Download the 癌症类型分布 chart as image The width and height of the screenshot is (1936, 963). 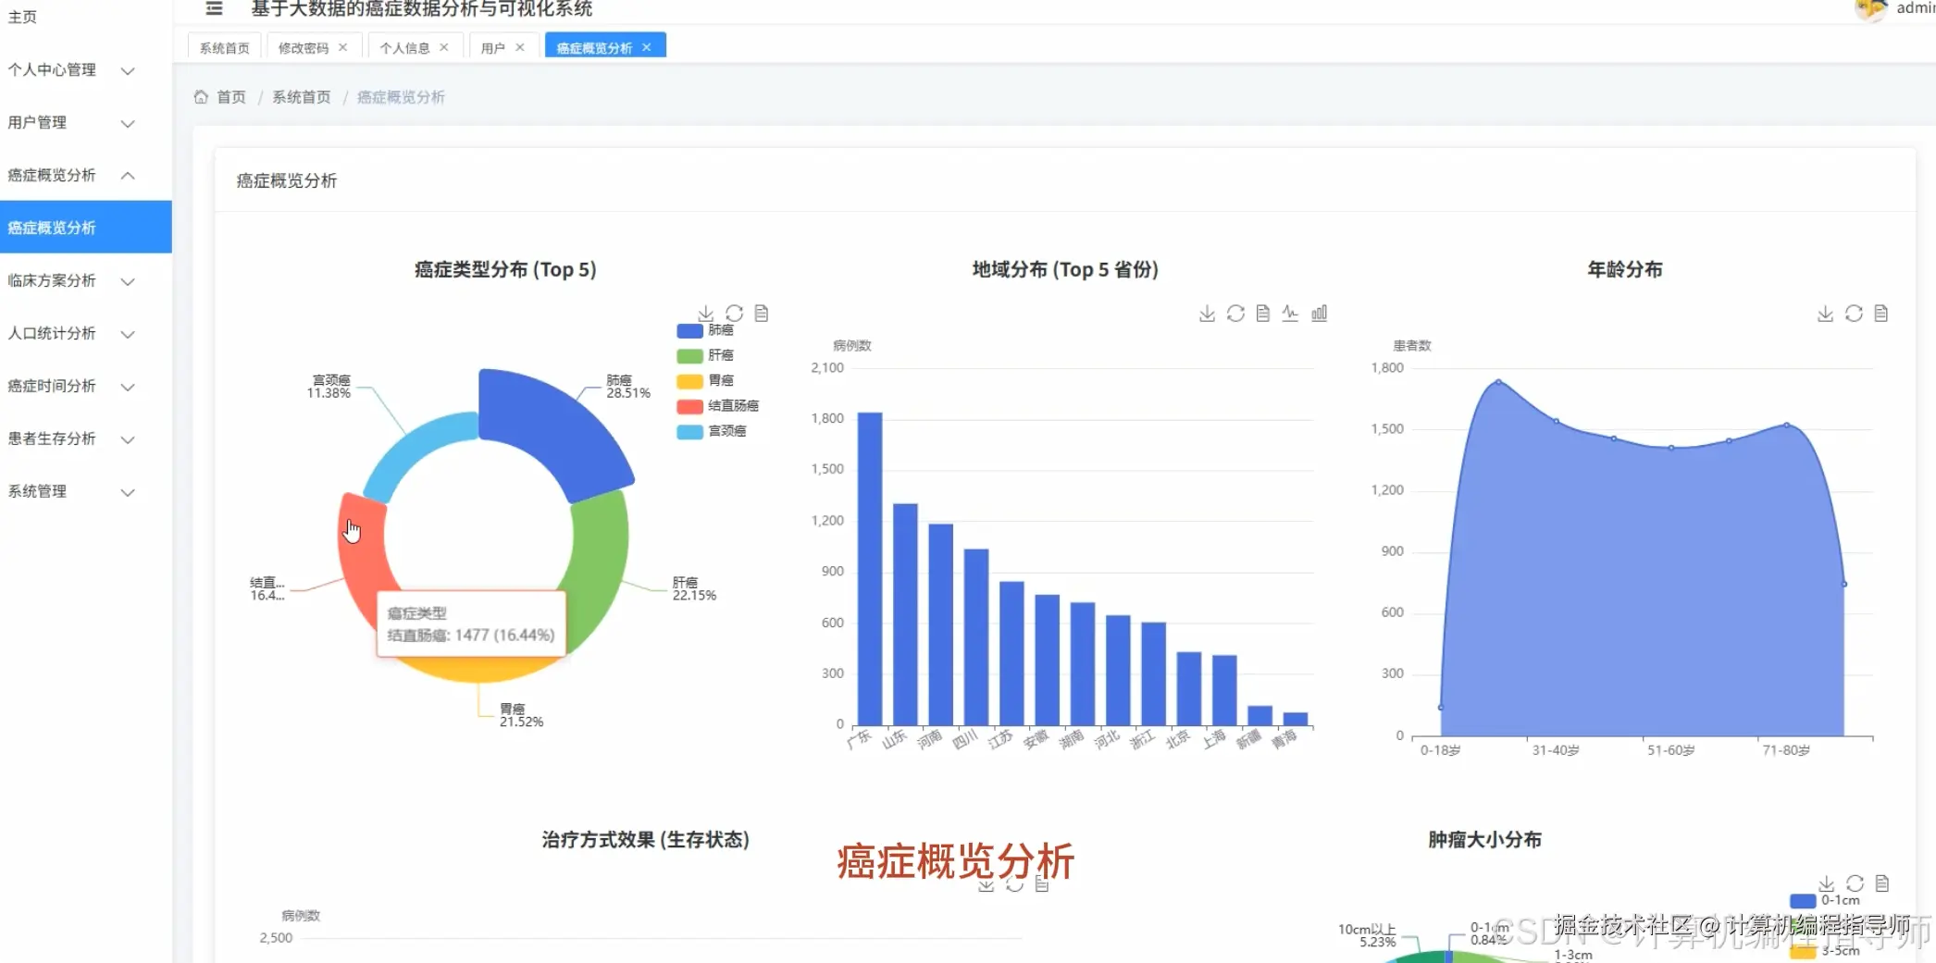pos(706,313)
